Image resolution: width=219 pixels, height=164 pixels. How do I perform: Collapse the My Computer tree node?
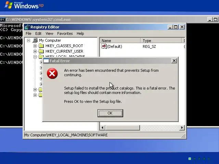(x=28, y=40)
